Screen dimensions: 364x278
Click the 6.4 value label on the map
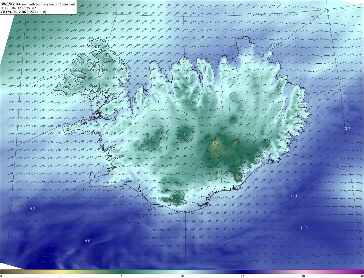278,88
